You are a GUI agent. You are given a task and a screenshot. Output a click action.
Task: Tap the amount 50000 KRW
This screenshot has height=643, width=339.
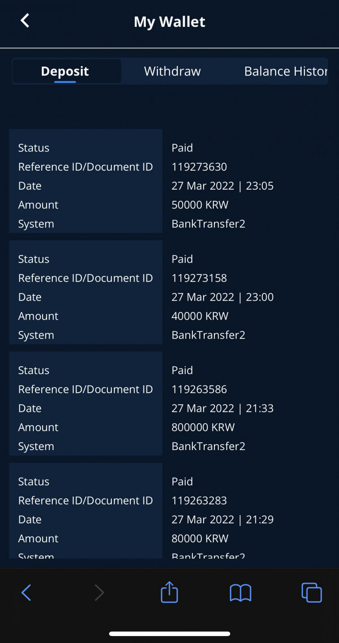coord(200,205)
